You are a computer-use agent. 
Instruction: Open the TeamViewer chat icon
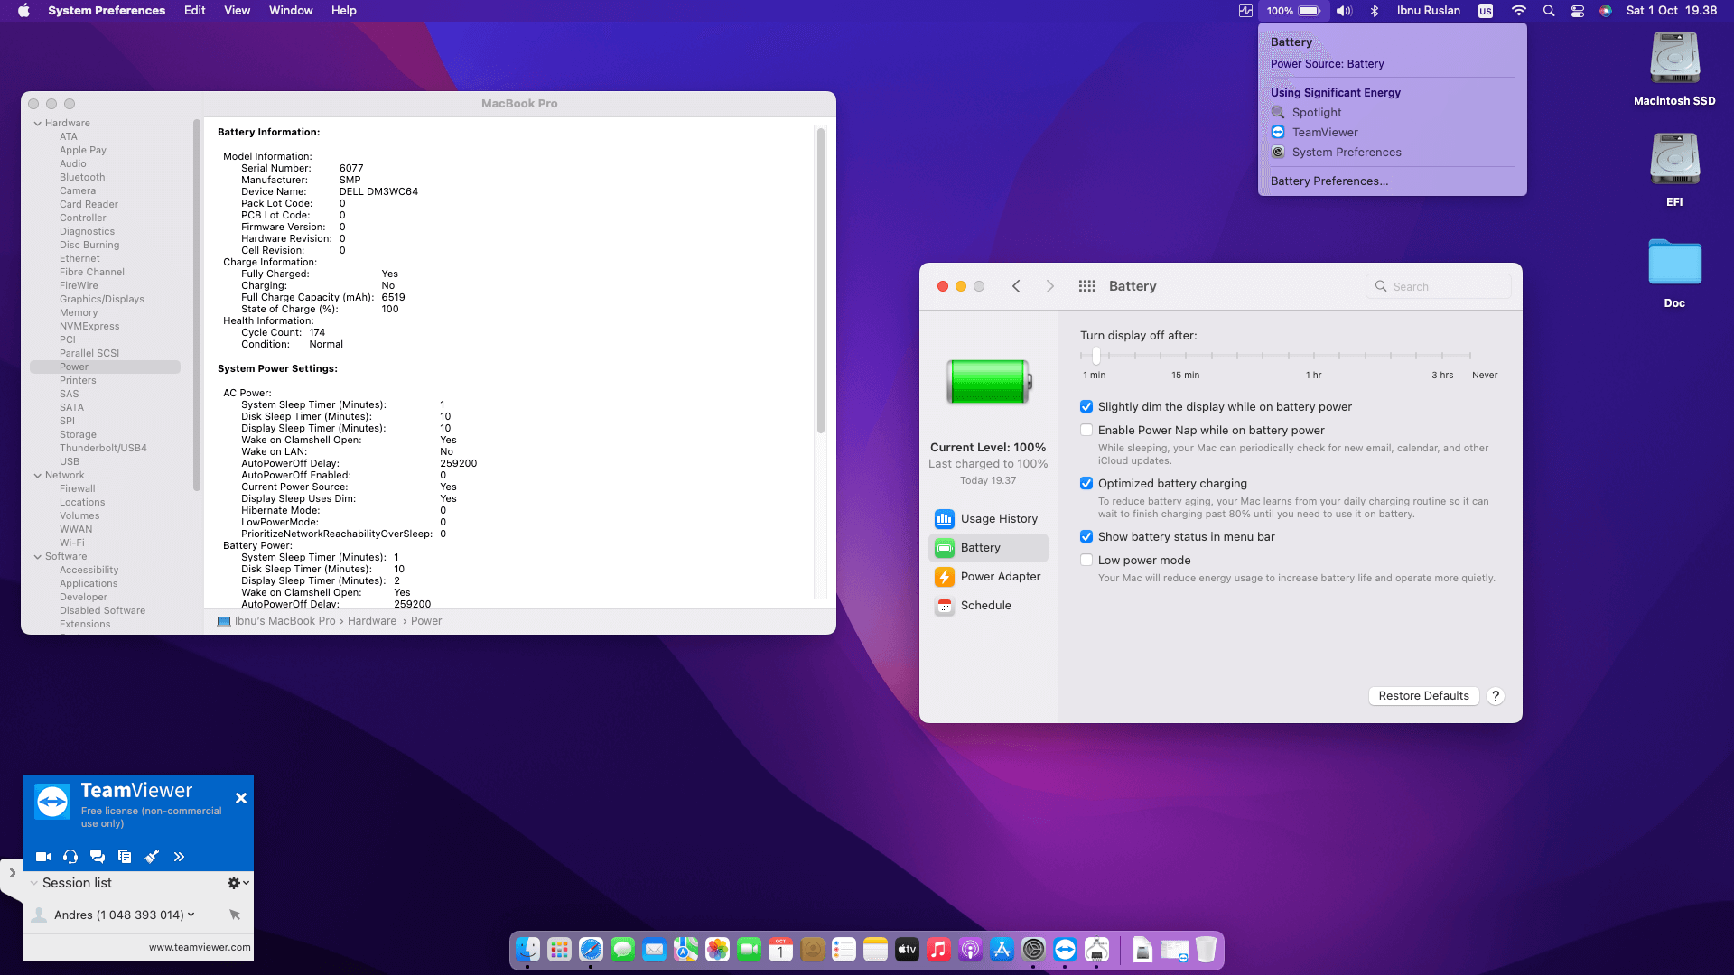point(98,857)
